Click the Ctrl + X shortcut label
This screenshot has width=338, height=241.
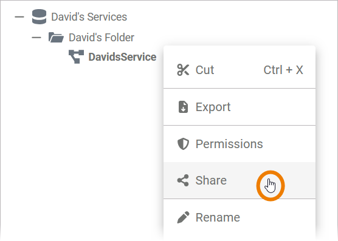click(x=283, y=70)
